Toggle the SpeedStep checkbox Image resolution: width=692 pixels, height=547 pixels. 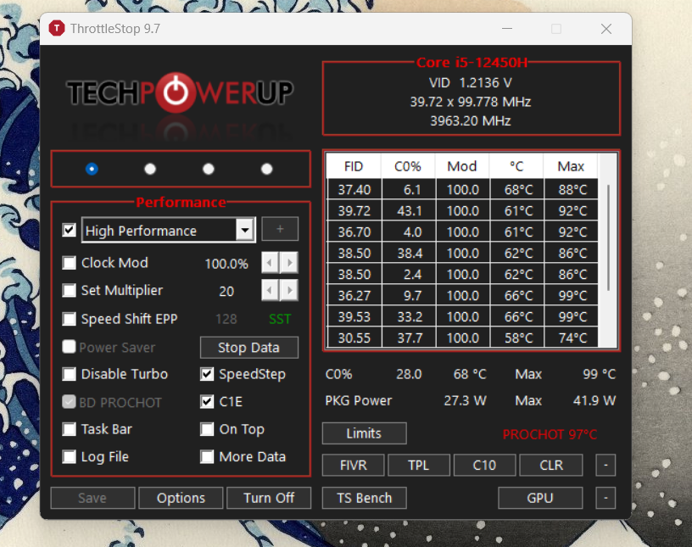point(207,374)
